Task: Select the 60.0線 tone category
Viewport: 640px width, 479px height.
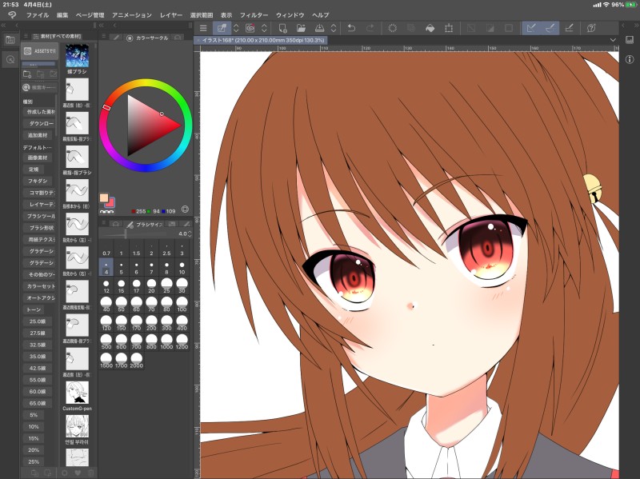Action: [x=38, y=391]
